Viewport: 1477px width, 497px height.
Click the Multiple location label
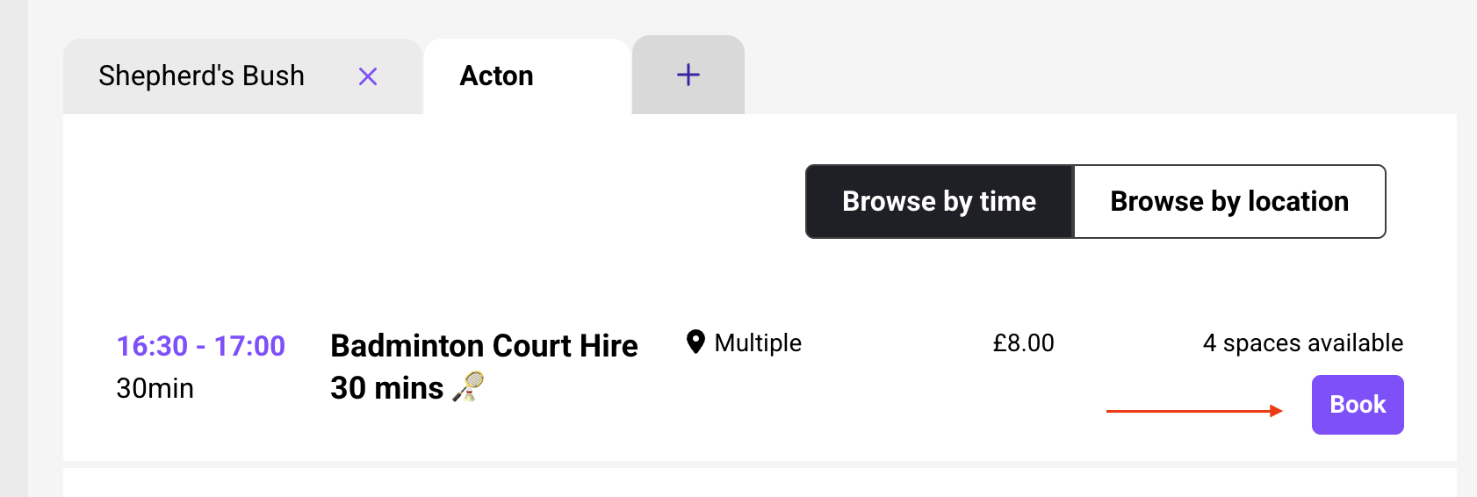click(x=758, y=342)
